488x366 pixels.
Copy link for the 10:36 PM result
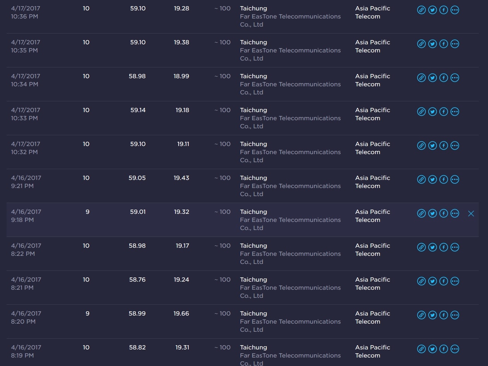coord(421,10)
